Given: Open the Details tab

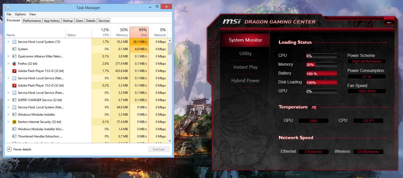Looking at the screenshot, I should [91, 21].
